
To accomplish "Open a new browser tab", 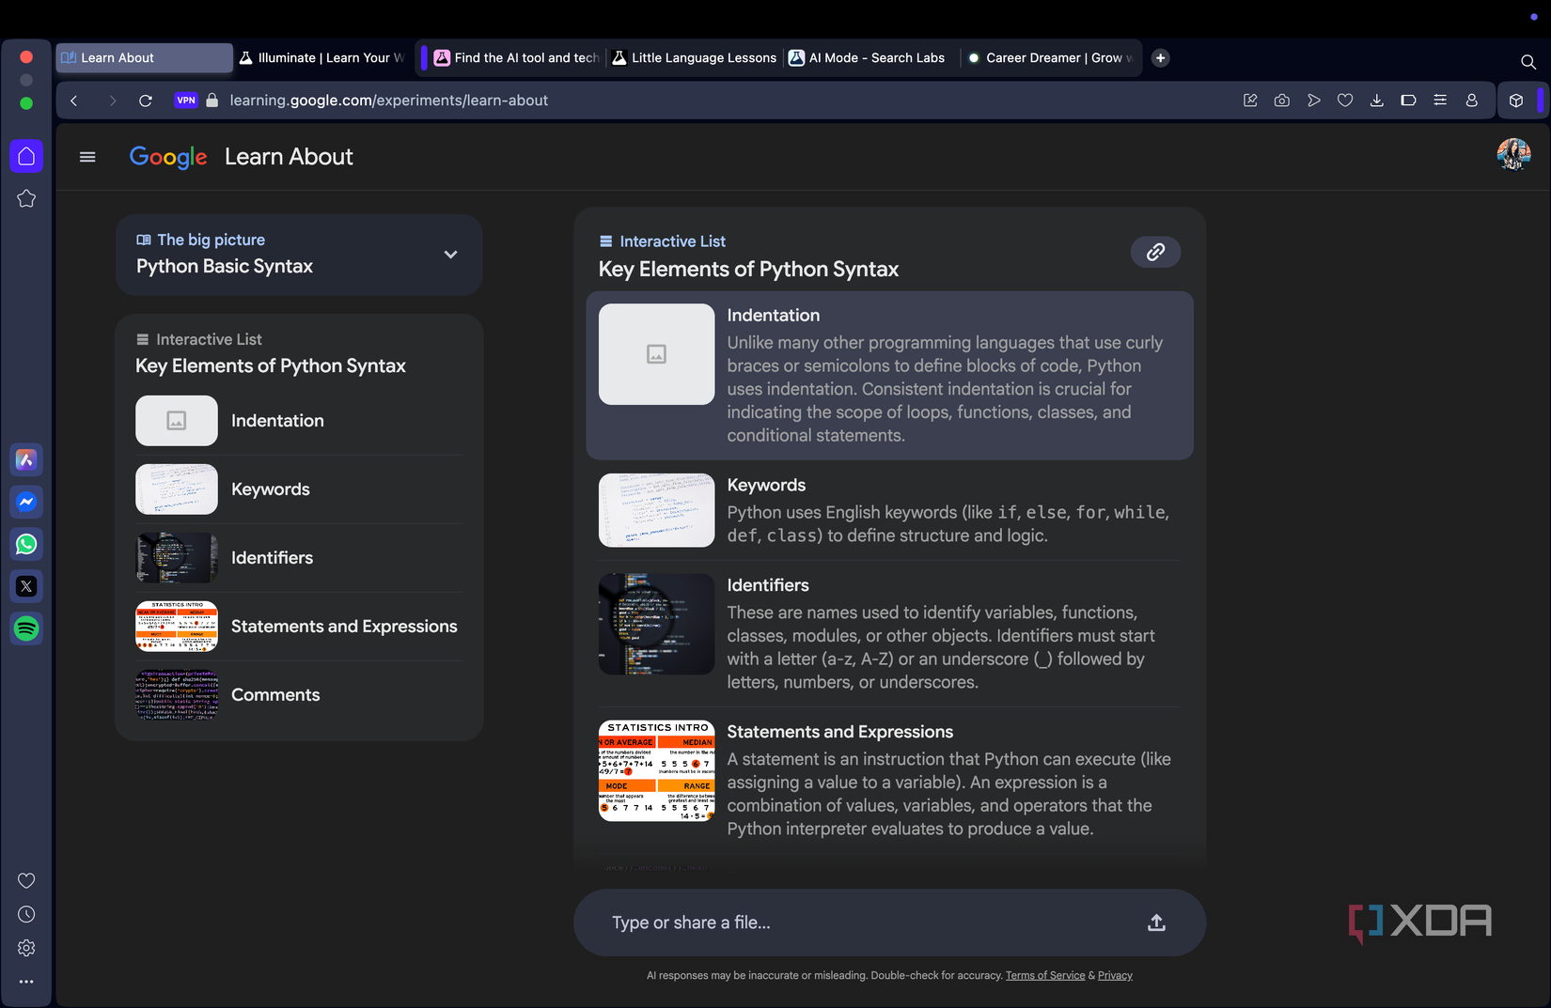I will pyautogui.click(x=1161, y=57).
